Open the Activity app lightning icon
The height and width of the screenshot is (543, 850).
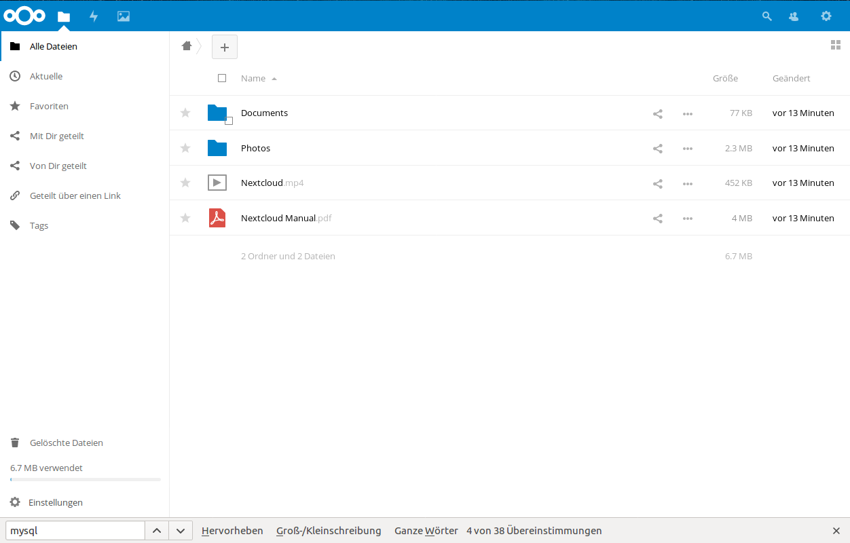pyautogui.click(x=94, y=16)
